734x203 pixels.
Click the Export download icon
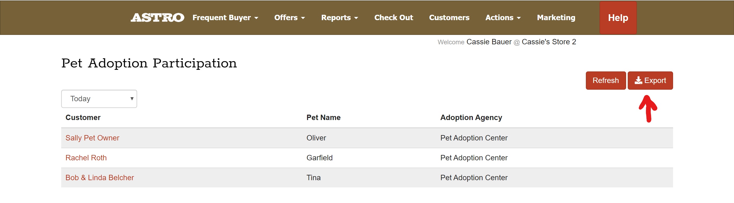coord(638,80)
